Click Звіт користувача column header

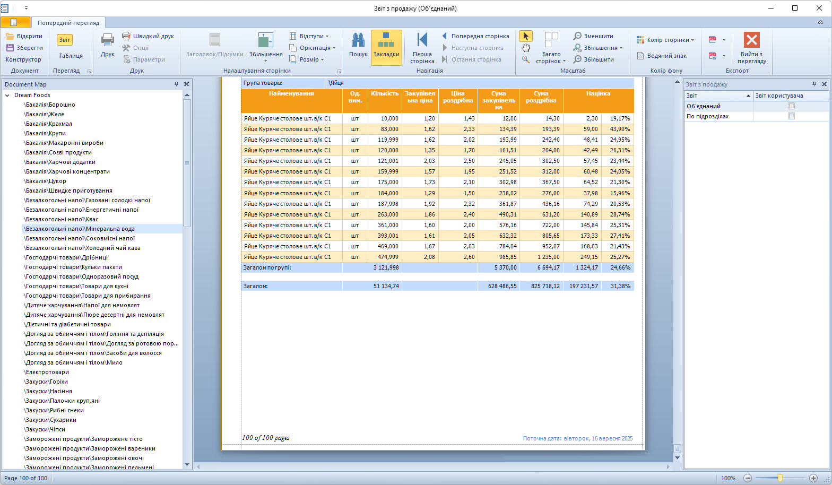pos(791,96)
